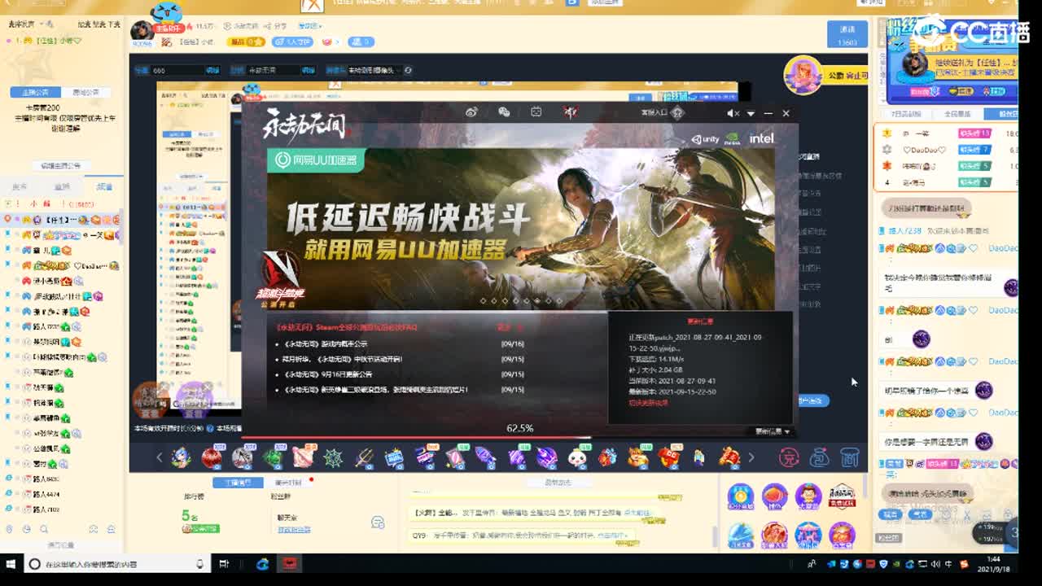This screenshot has width=1042, height=586.
Task: Click the taskbar search box
Action: tap(116, 564)
